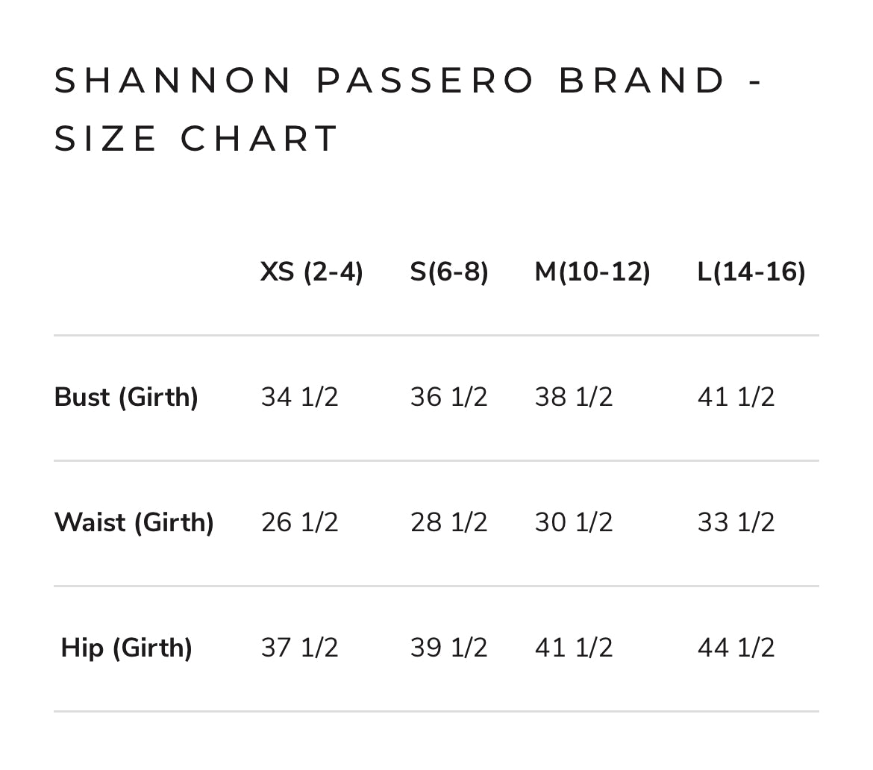Click the L(14-16) column header
Image resolution: width=873 pixels, height=770 pixels.
(x=751, y=272)
